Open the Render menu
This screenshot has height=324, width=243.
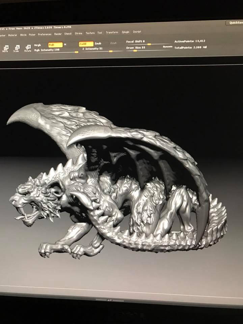[x=58, y=34]
